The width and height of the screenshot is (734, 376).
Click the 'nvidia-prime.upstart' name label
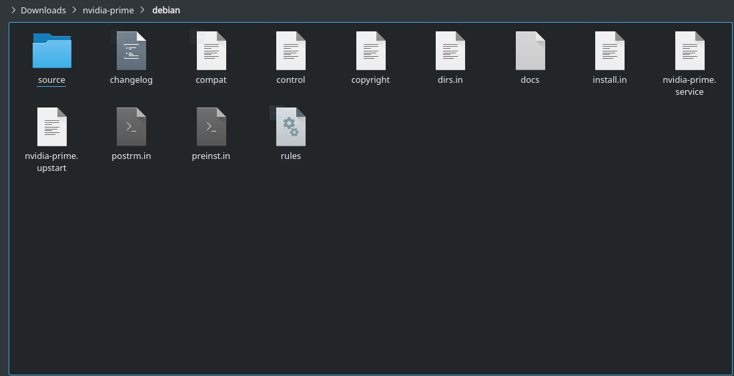(51, 162)
